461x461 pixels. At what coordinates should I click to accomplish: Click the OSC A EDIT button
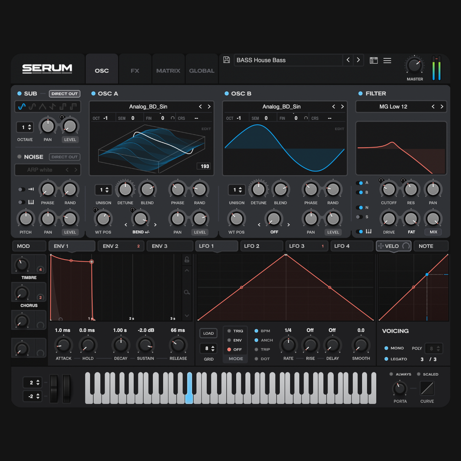point(206,129)
